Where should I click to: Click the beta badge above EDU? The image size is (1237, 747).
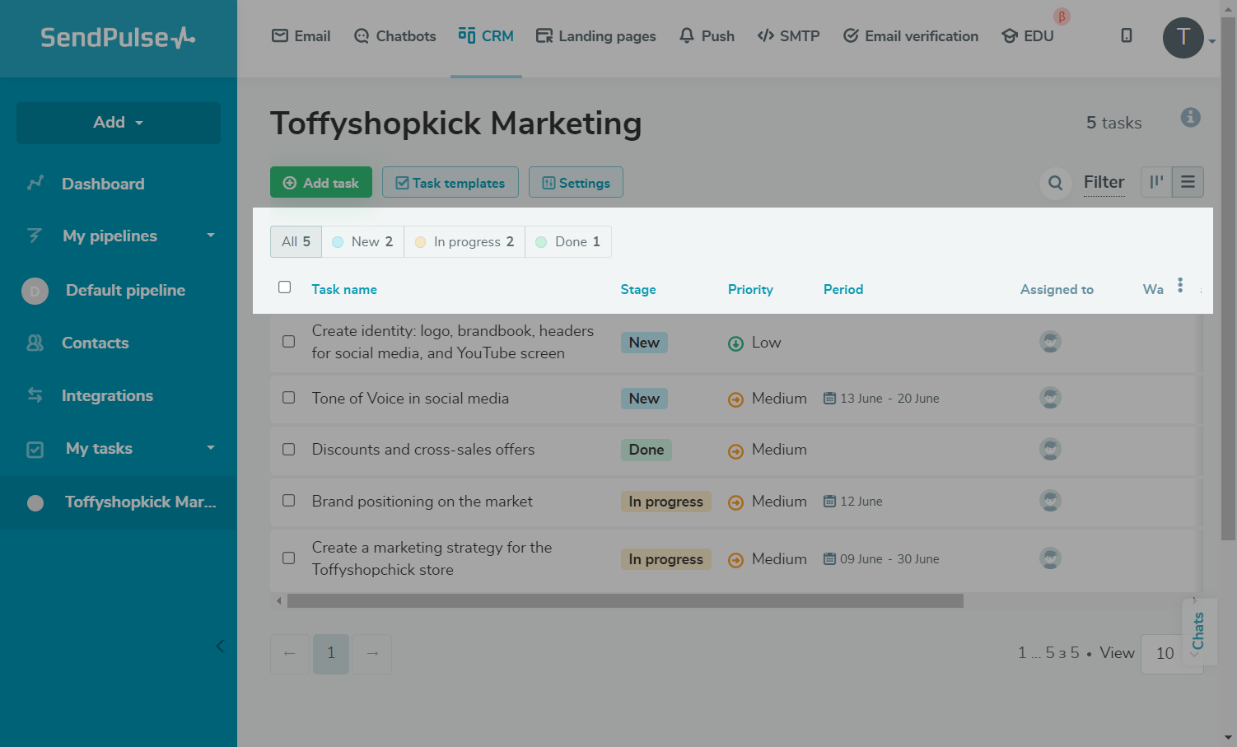pos(1062,16)
